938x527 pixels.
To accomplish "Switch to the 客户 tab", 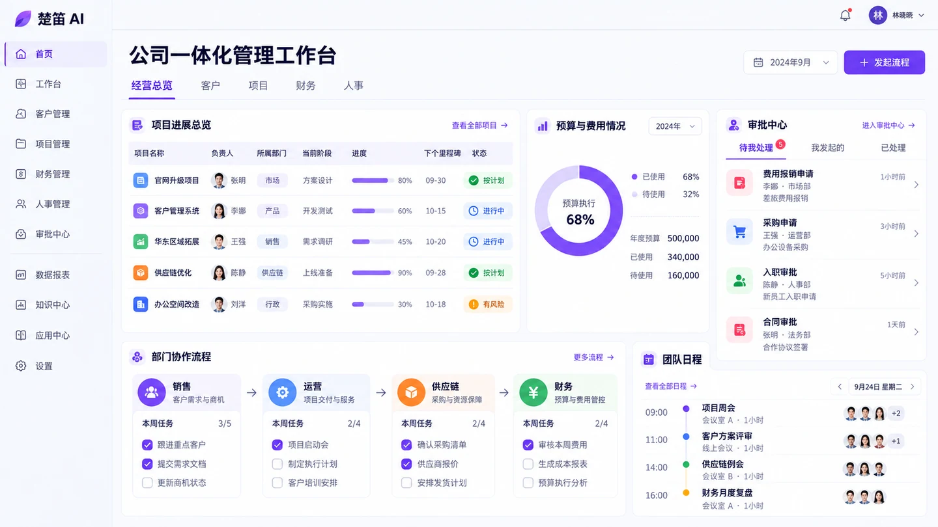I will [210, 85].
